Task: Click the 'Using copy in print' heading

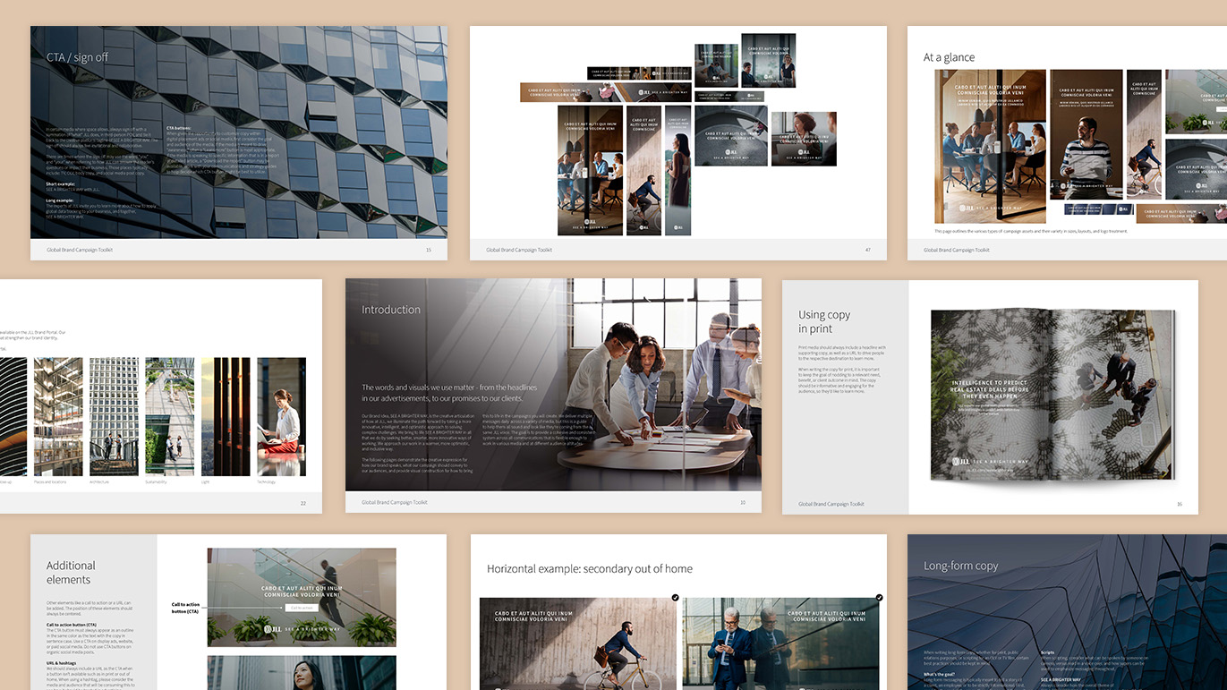Action: 824,321
